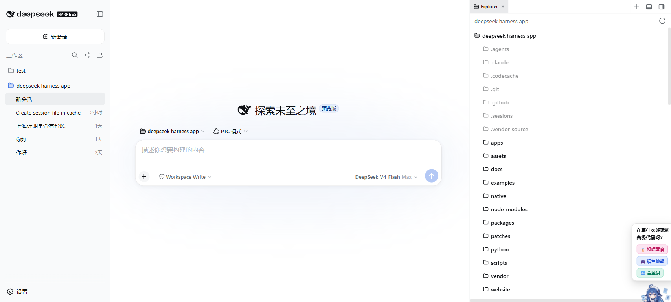Image resolution: width=671 pixels, height=302 pixels.
Task: Add a new workspace folder
Action: click(x=100, y=55)
